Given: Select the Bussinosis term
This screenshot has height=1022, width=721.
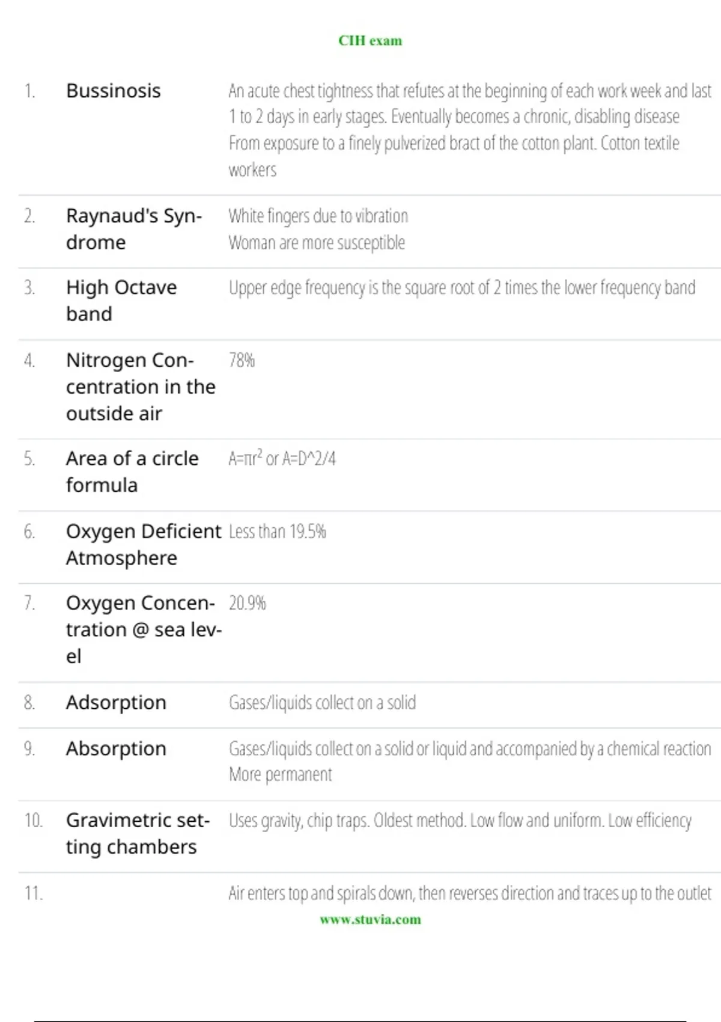Looking at the screenshot, I should pos(114,91).
